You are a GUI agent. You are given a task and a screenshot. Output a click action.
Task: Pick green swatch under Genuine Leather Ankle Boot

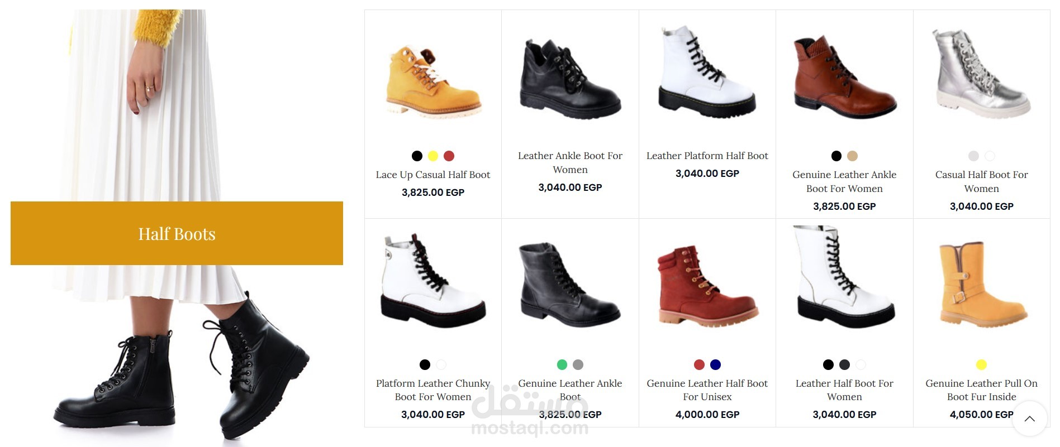562,364
